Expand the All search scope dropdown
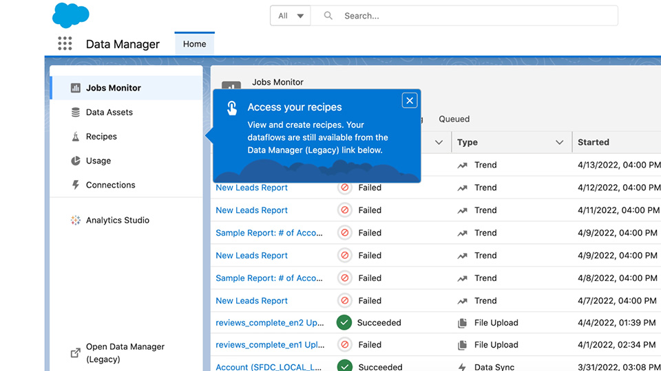The image size is (661, 371). tap(291, 16)
